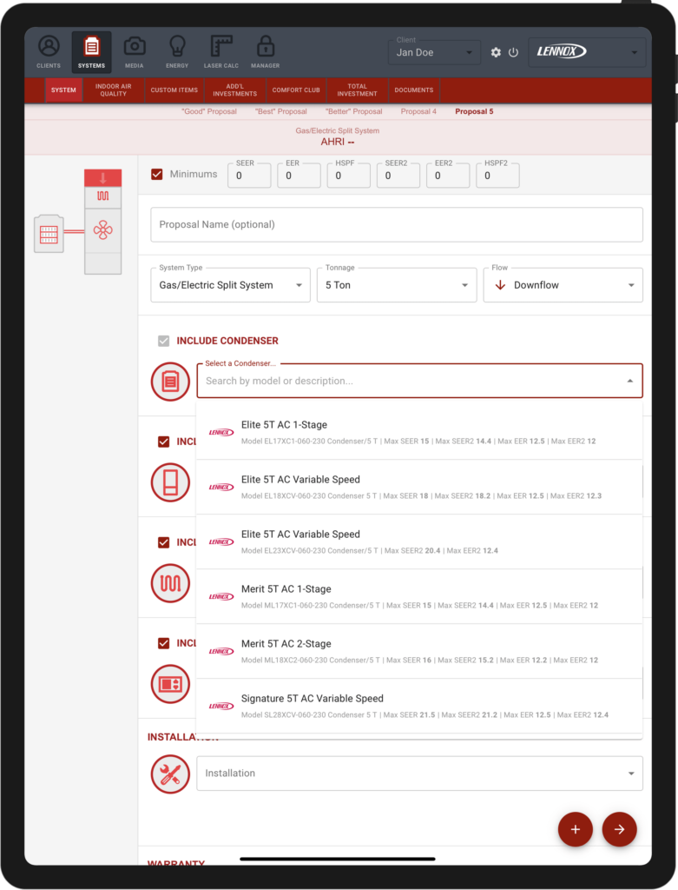Select Elite 5T AC Variable Speed EL23XCV
This screenshot has height=890, width=678.
pyautogui.click(x=419, y=542)
